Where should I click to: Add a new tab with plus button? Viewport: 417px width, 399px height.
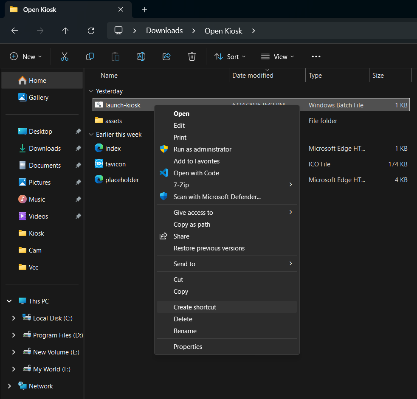[144, 9]
